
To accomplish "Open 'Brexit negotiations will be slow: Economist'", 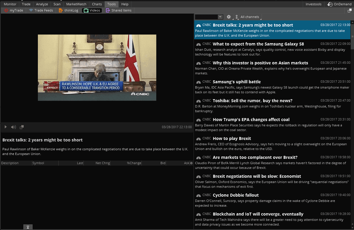I will pyautogui.click(x=273, y=181).
